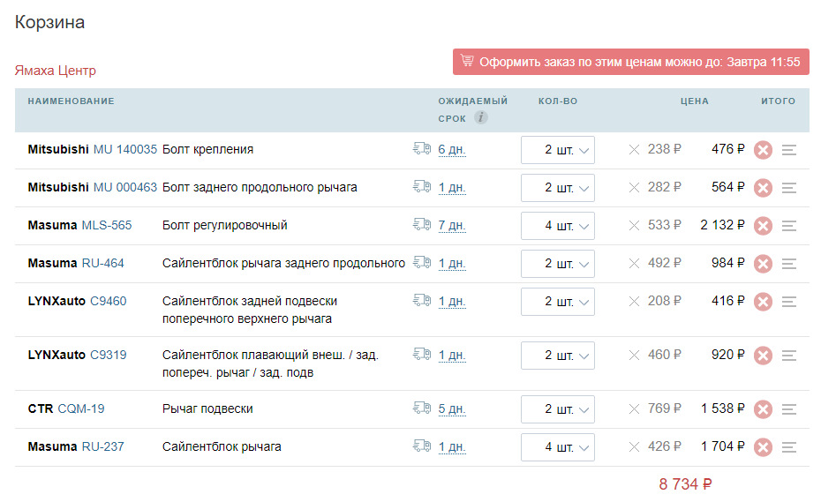Click the КОЛ-ВО column header

558,101
